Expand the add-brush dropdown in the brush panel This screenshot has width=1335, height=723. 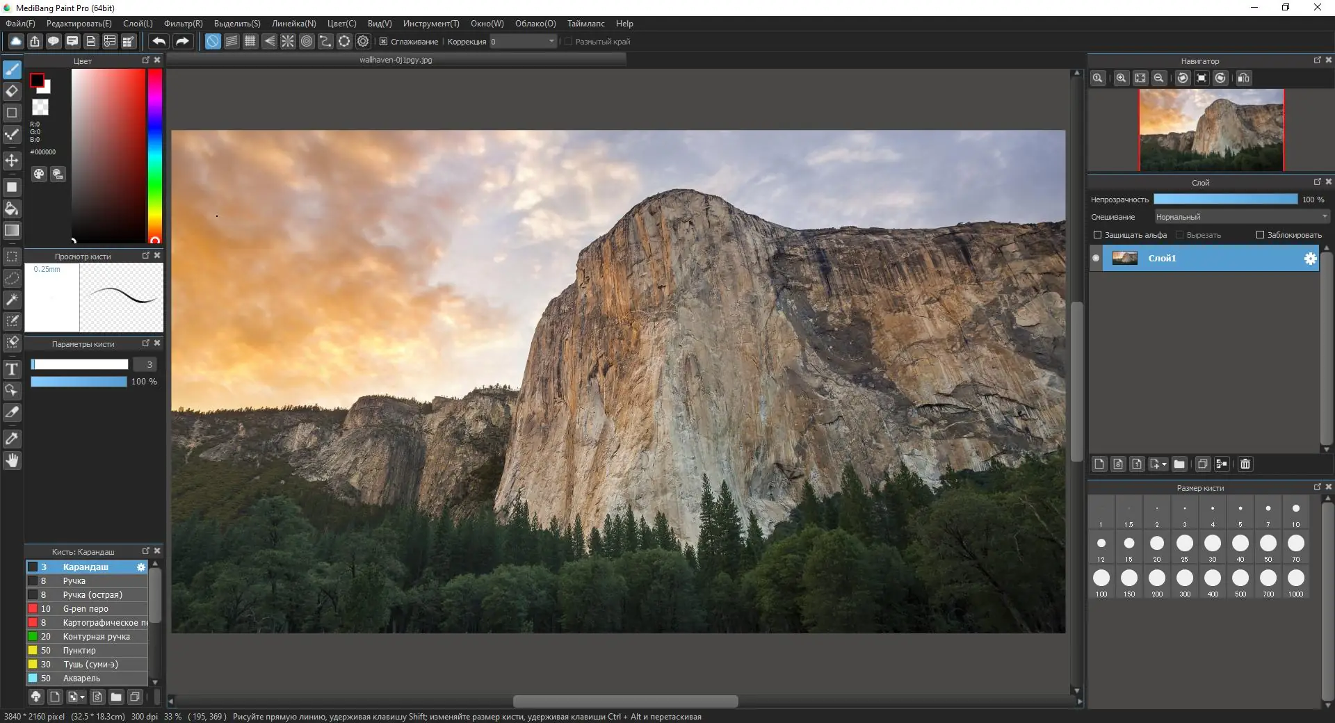pos(83,697)
